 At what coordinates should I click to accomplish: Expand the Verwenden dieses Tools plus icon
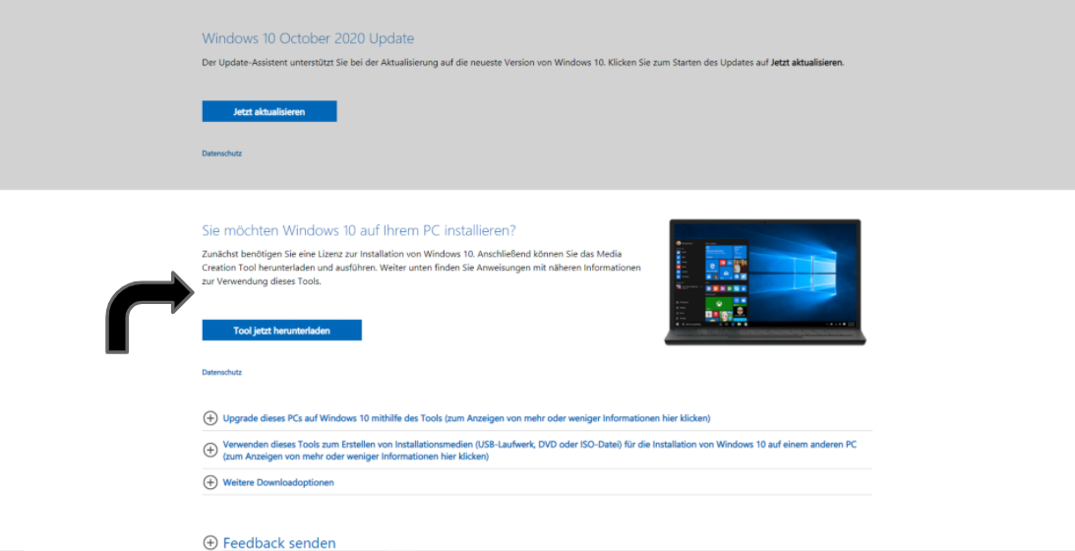click(210, 450)
